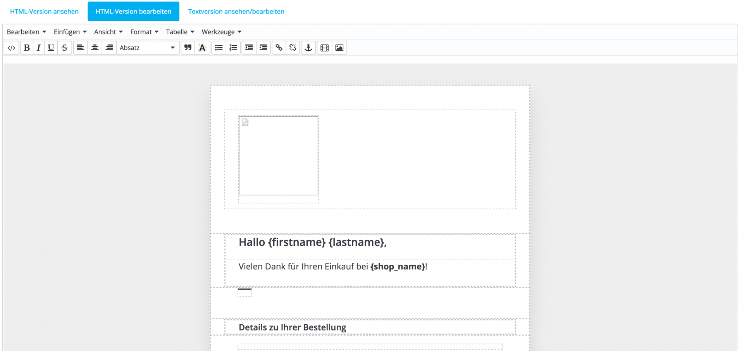
Task: Insert or edit a link
Action: pos(279,48)
